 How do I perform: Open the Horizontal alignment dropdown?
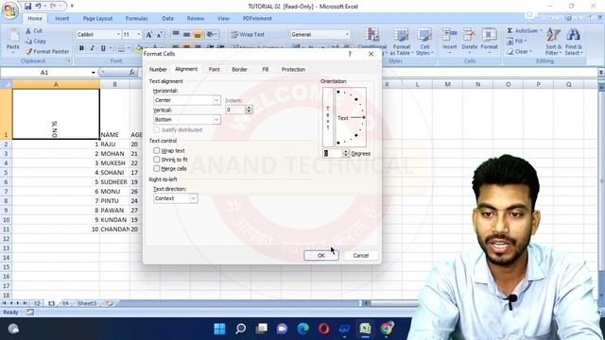216,100
